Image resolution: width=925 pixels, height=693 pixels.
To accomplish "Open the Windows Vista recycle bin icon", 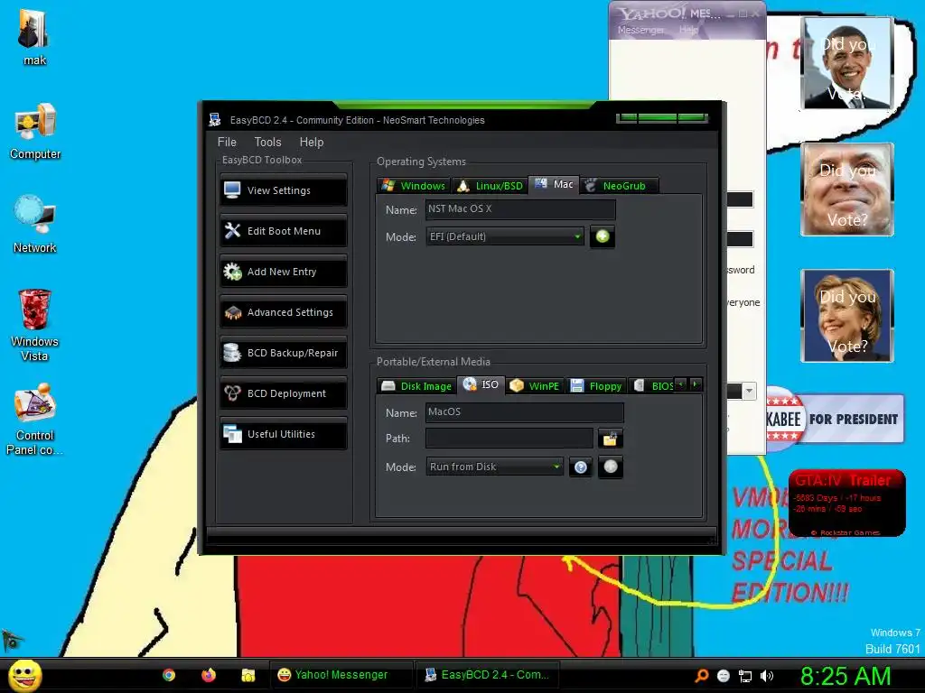I will click(35, 325).
